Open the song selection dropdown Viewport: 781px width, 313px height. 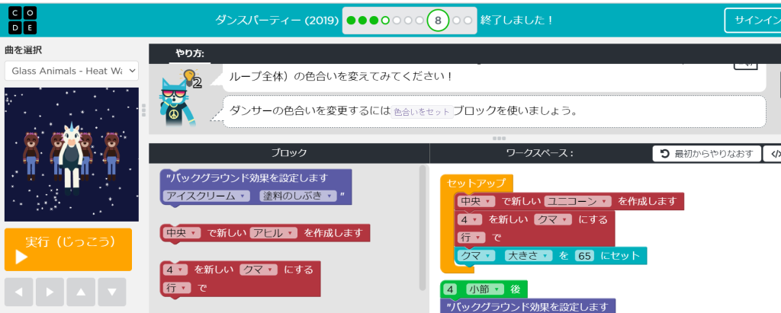[71, 71]
